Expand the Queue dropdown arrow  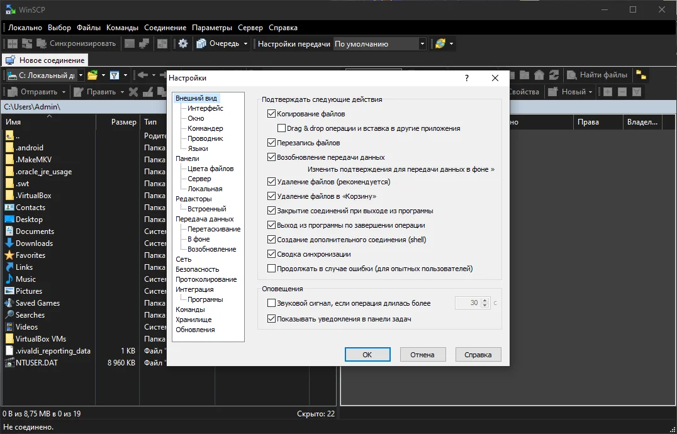245,43
